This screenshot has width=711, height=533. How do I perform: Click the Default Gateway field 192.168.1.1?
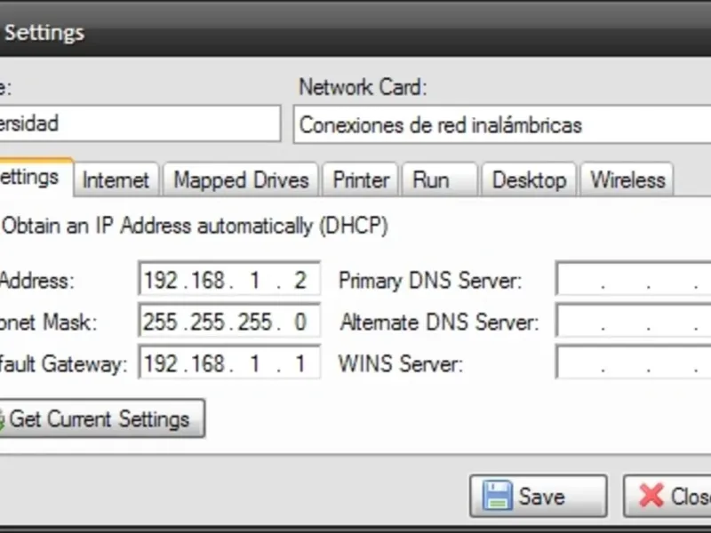[x=229, y=362]
